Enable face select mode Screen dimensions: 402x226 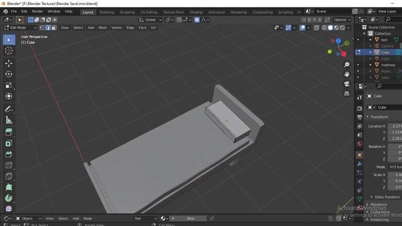[x=53, y=28]
